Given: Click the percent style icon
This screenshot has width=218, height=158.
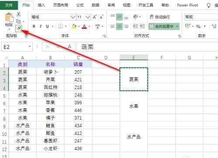Looking at the screenshot, I should click(198, 26).
